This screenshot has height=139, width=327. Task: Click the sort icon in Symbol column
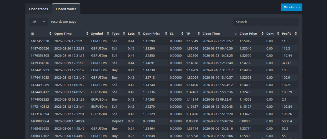pyautogui.click(x=108, y=34)
